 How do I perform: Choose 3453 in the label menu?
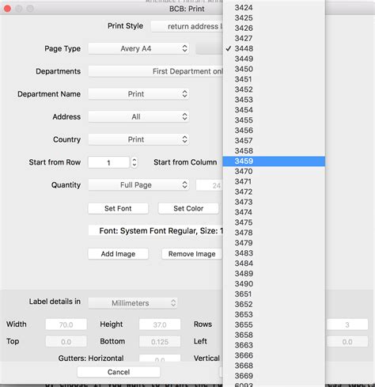pyautogui.click(x=274, y=100)
